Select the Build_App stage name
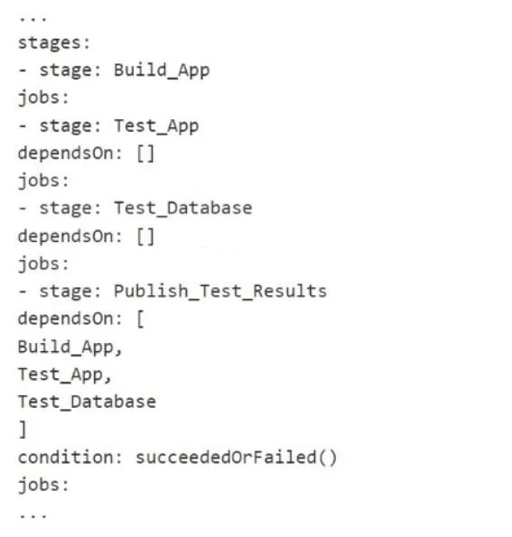512x537 pixels. [162, 71]
